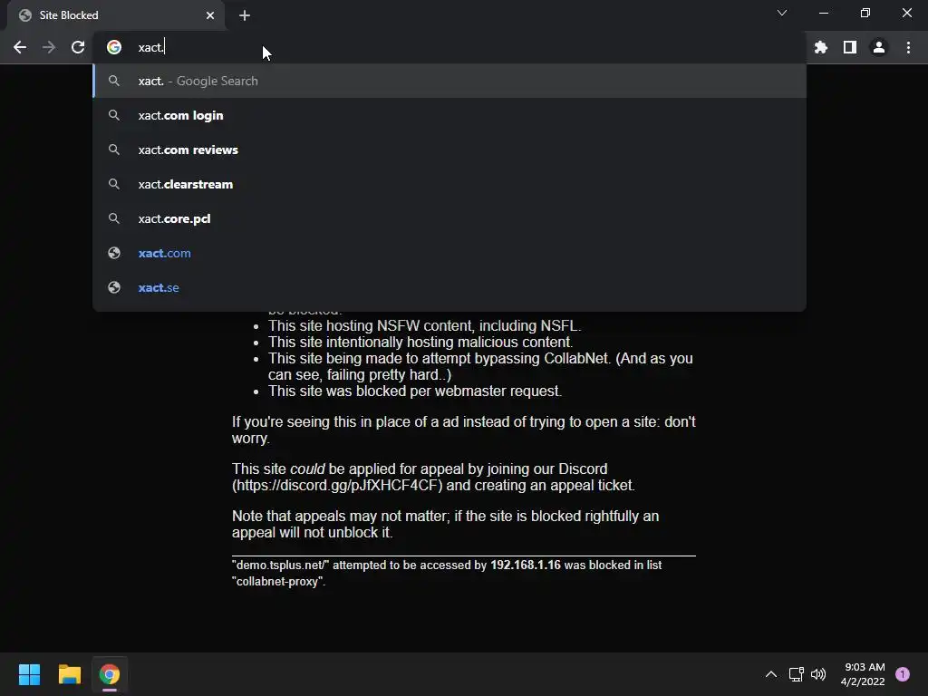Toggle the browser side panel icon
928x696 pixels.
click(850, 47)
